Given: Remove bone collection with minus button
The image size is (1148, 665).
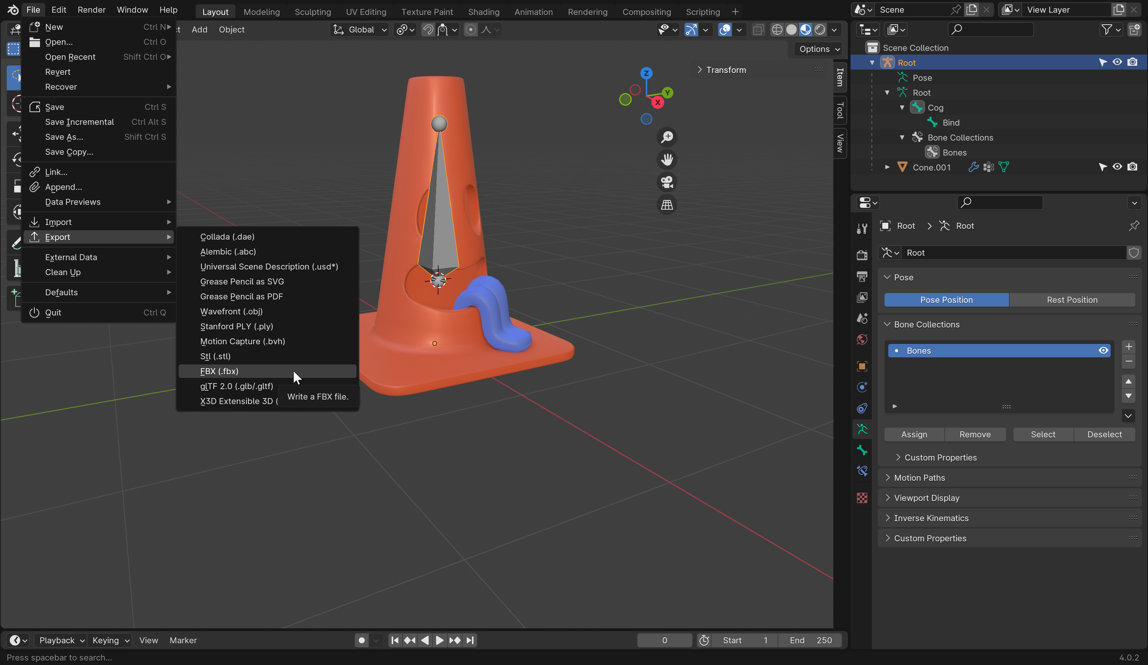Looking at the screenshot, I should 1129,361.
